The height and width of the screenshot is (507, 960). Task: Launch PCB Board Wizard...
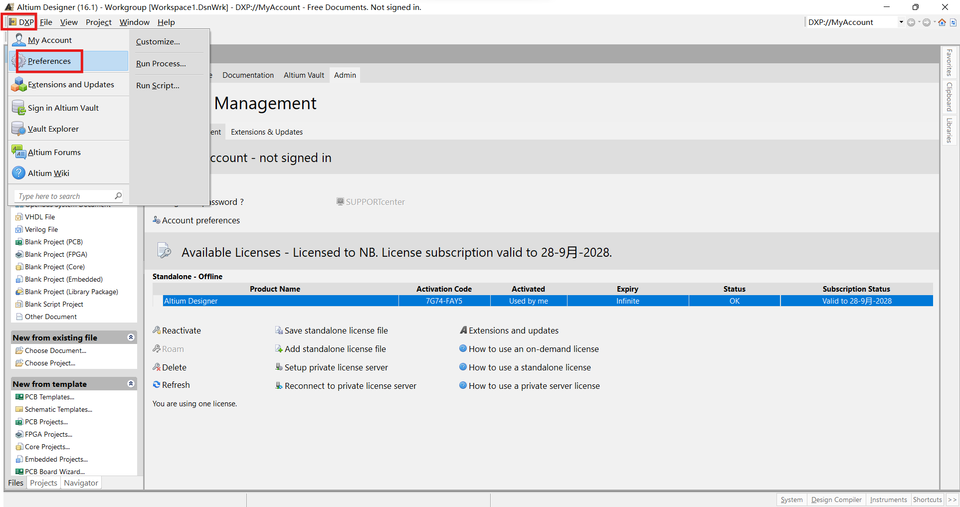50,472
